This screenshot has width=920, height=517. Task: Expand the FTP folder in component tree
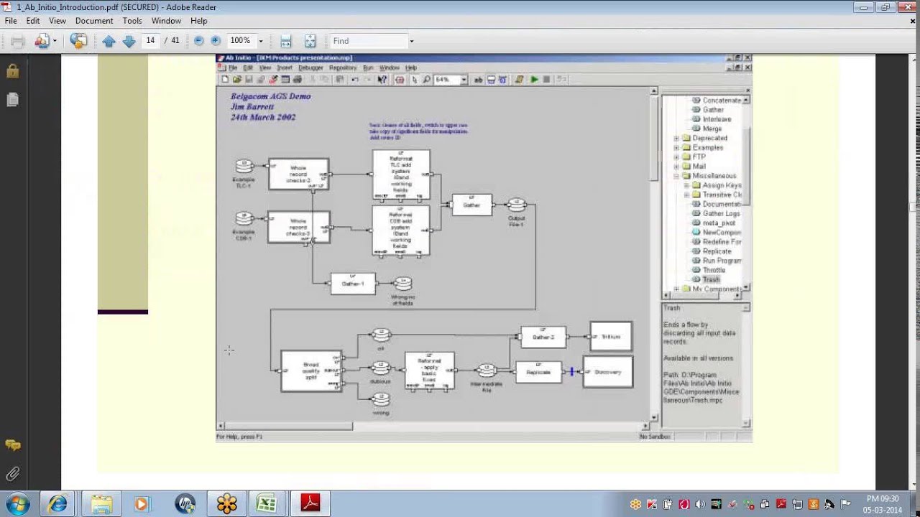[676, 157]
